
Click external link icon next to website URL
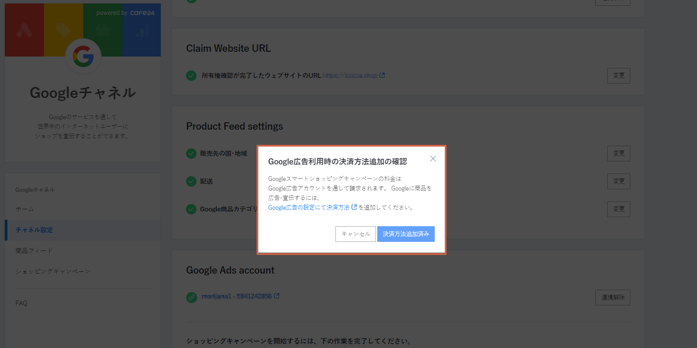click(382, 75)
